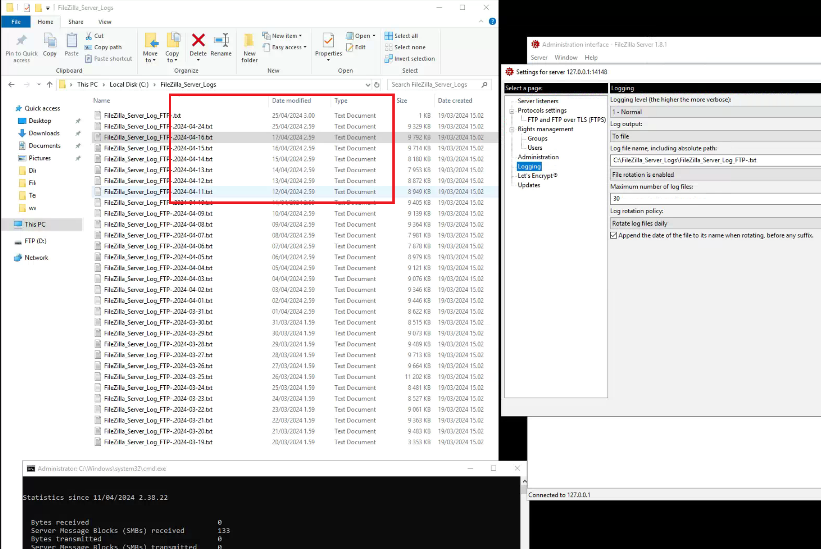This screenshot has width=821, height=549.
Task: Open FileZilla Server menu
Action: 539,58
